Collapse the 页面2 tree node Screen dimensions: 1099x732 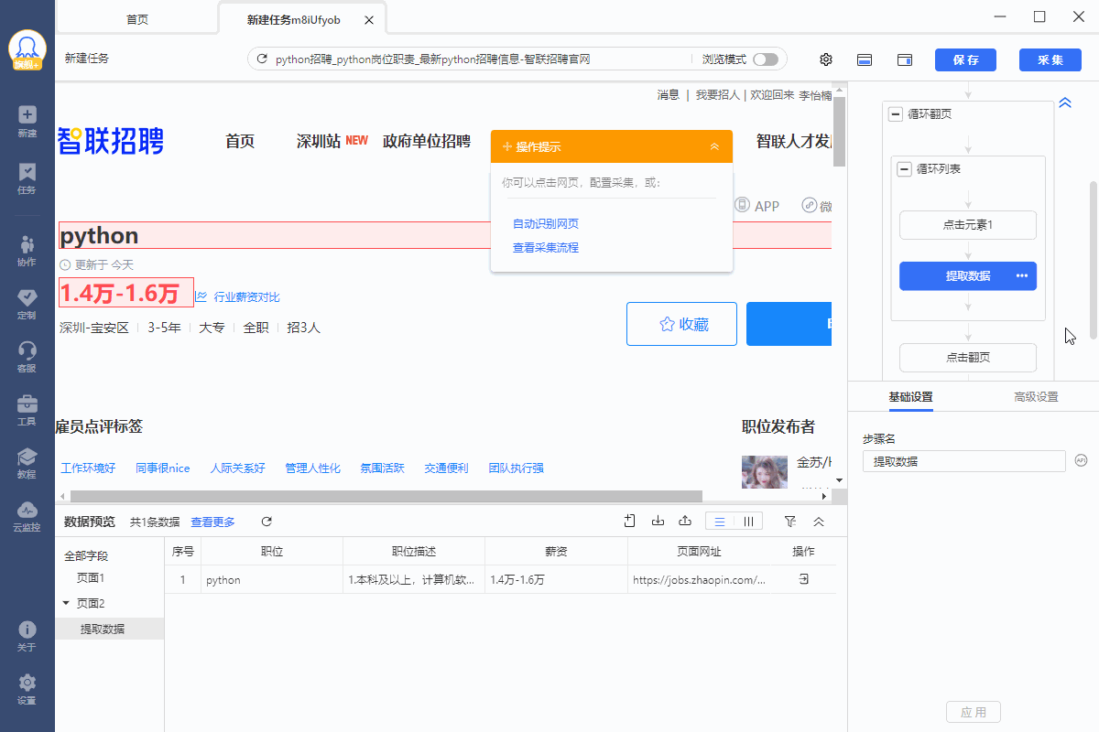pos(66,603)
